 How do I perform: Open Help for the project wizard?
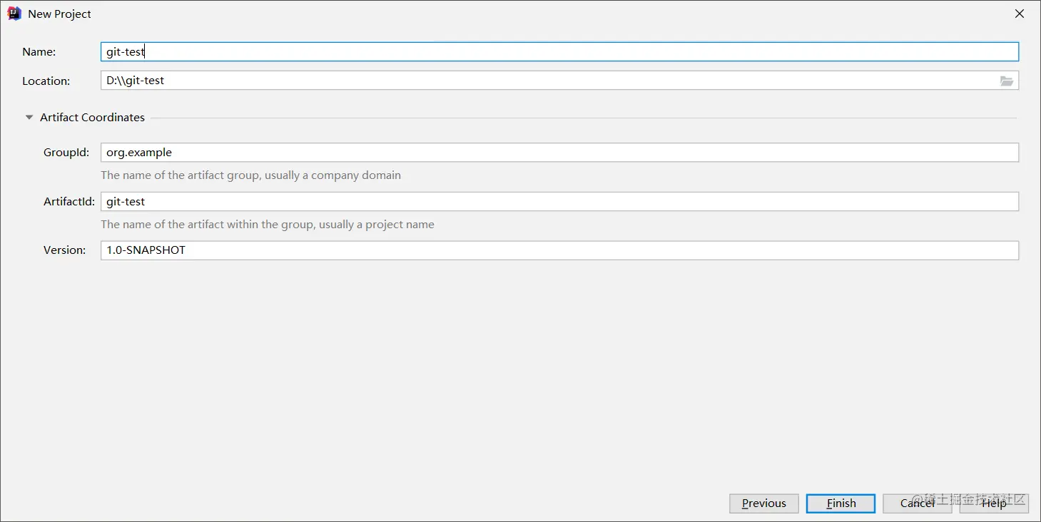coord(994,503)
